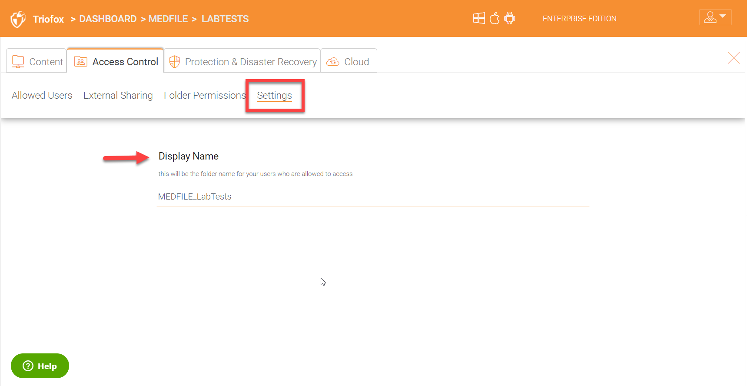
Task: Click the LABTESTS breadcrumb item
Action: 225,19
